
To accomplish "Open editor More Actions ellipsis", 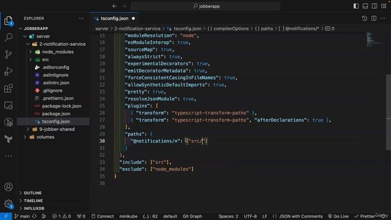I will 383,18.
